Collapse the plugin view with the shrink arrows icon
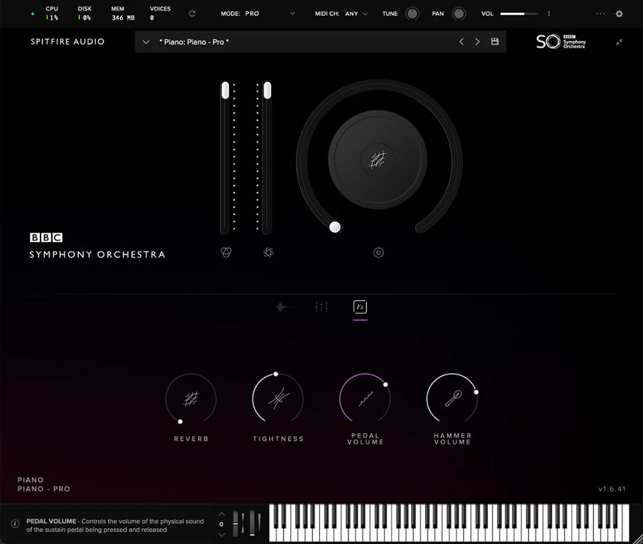 click(619, 42)
